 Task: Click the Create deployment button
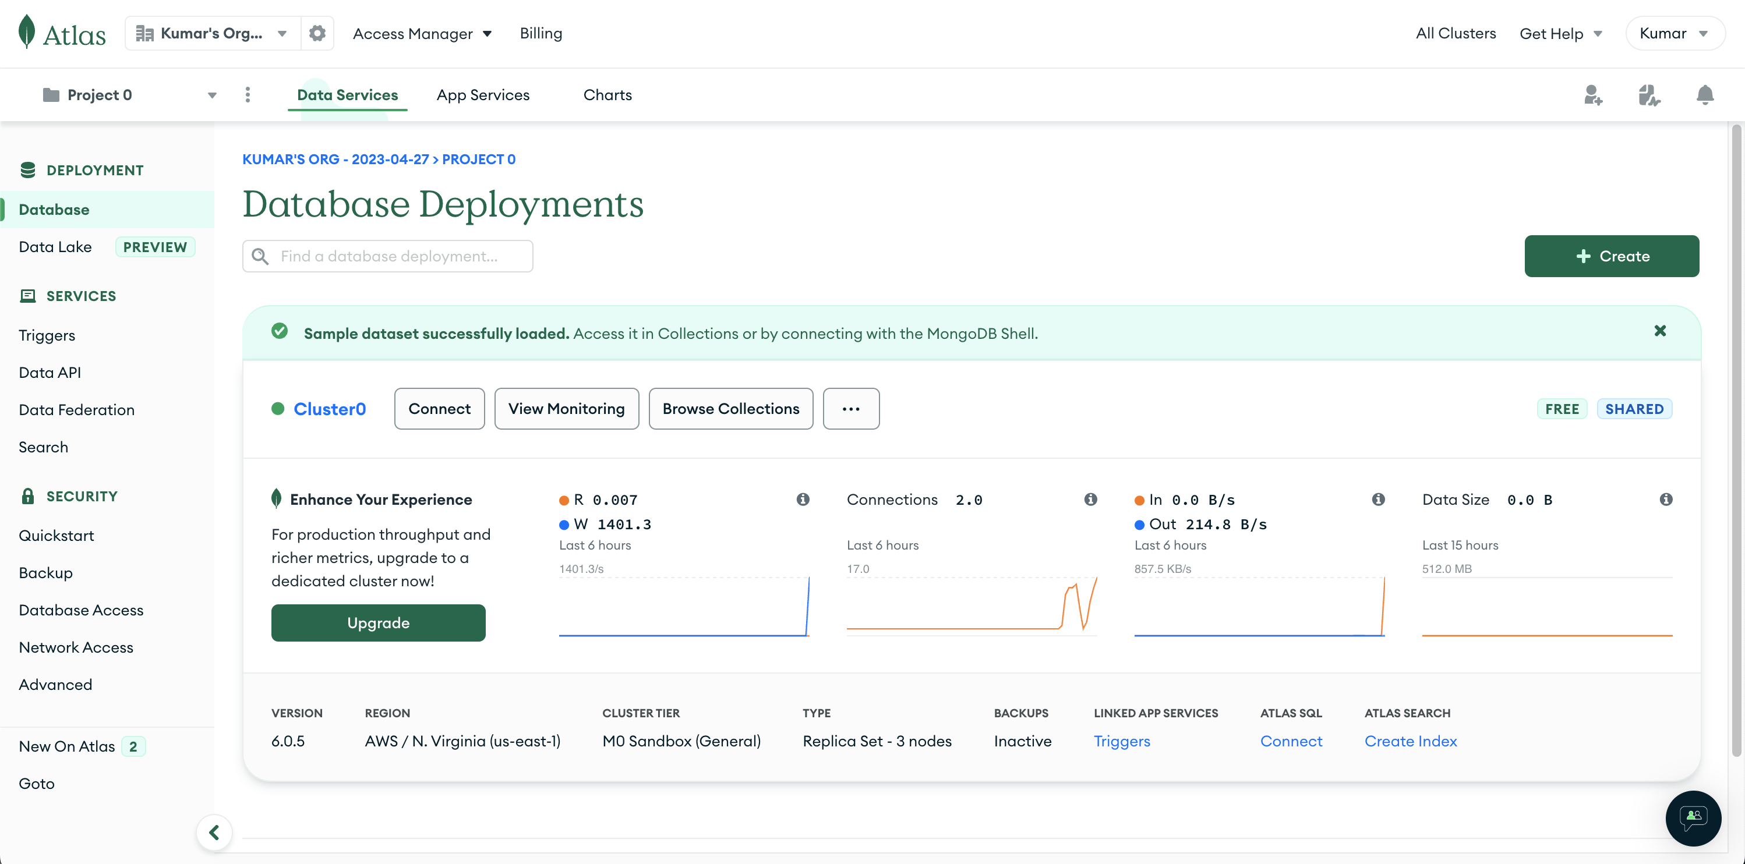click(1612, 256)
